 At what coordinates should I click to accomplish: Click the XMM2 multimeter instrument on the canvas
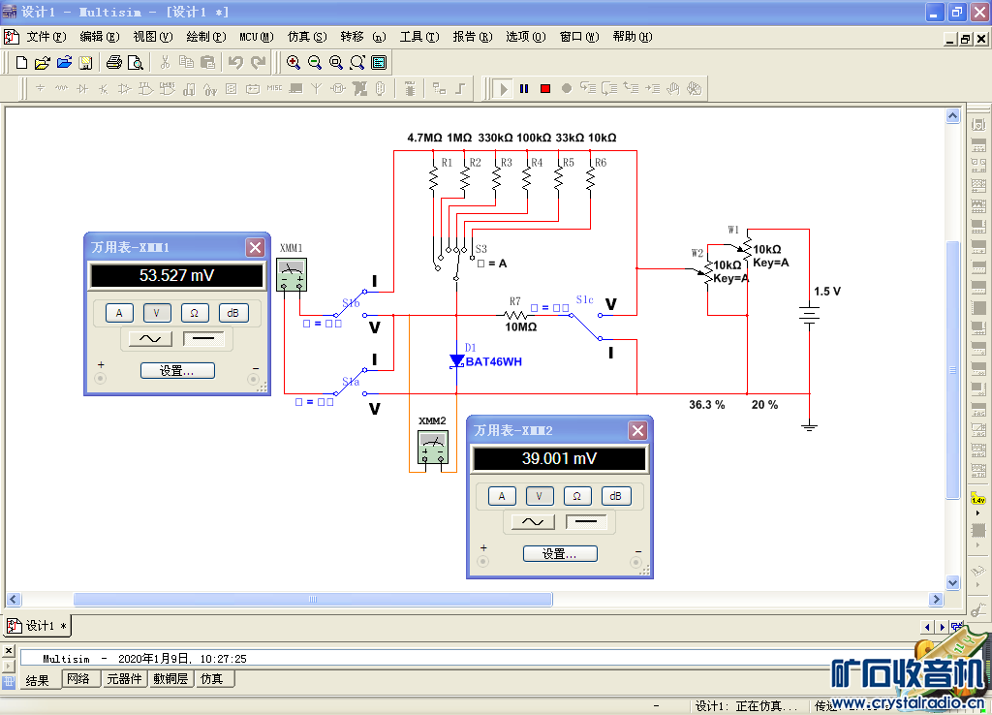click(x=432, y=448)
